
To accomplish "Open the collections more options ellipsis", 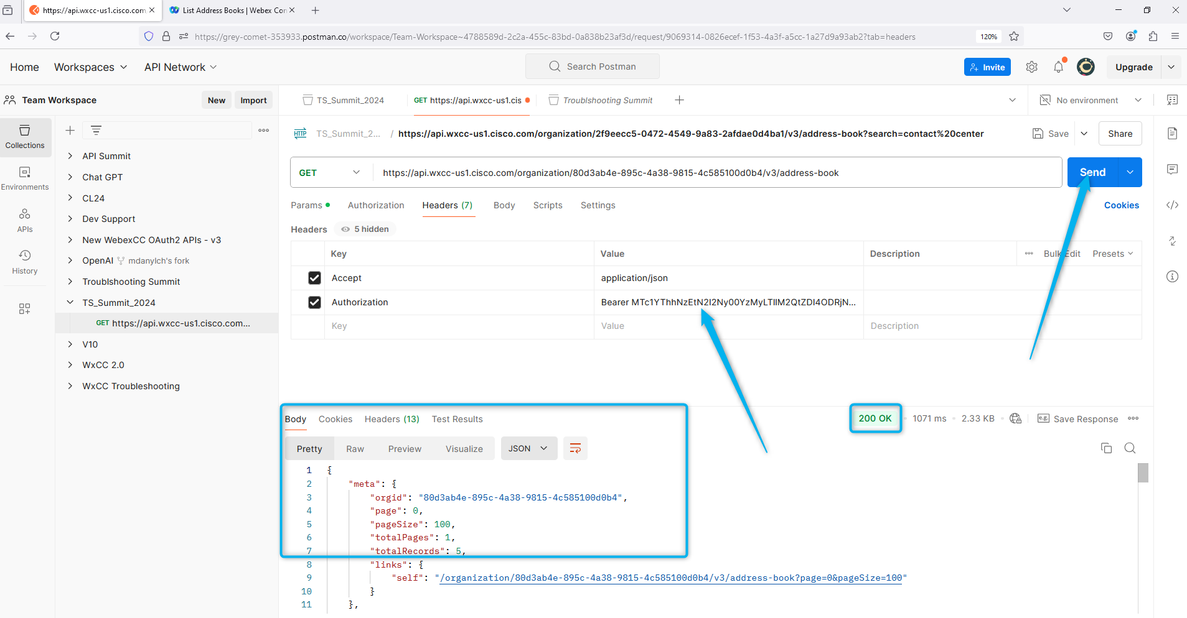I will point(264,130).
